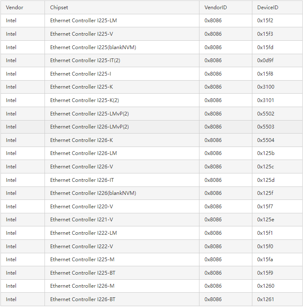Screen dimensions: 304x307
Task: Select Ethernet Controller I221-V cell
Action: point(122,220)
